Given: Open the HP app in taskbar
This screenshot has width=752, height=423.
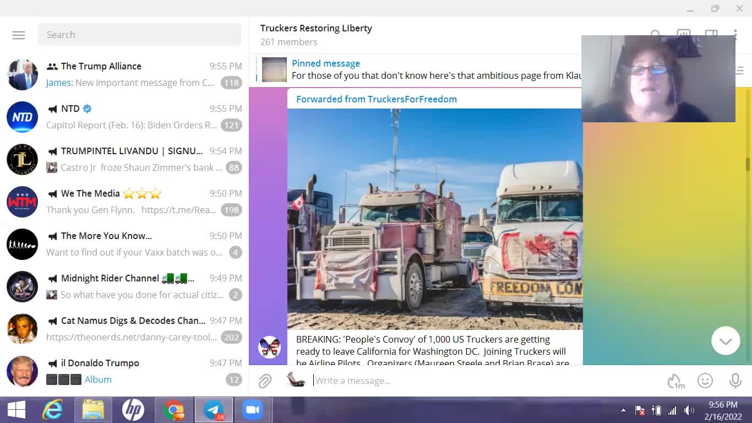Looking at the screenshot, I should pyautogui.click(x=133, y=410).
